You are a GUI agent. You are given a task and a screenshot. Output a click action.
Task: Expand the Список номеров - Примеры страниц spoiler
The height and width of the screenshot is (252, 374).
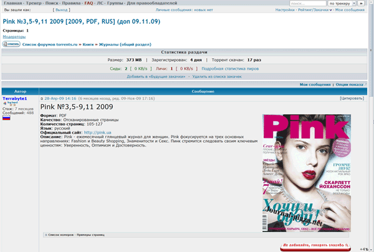point(75,235)
